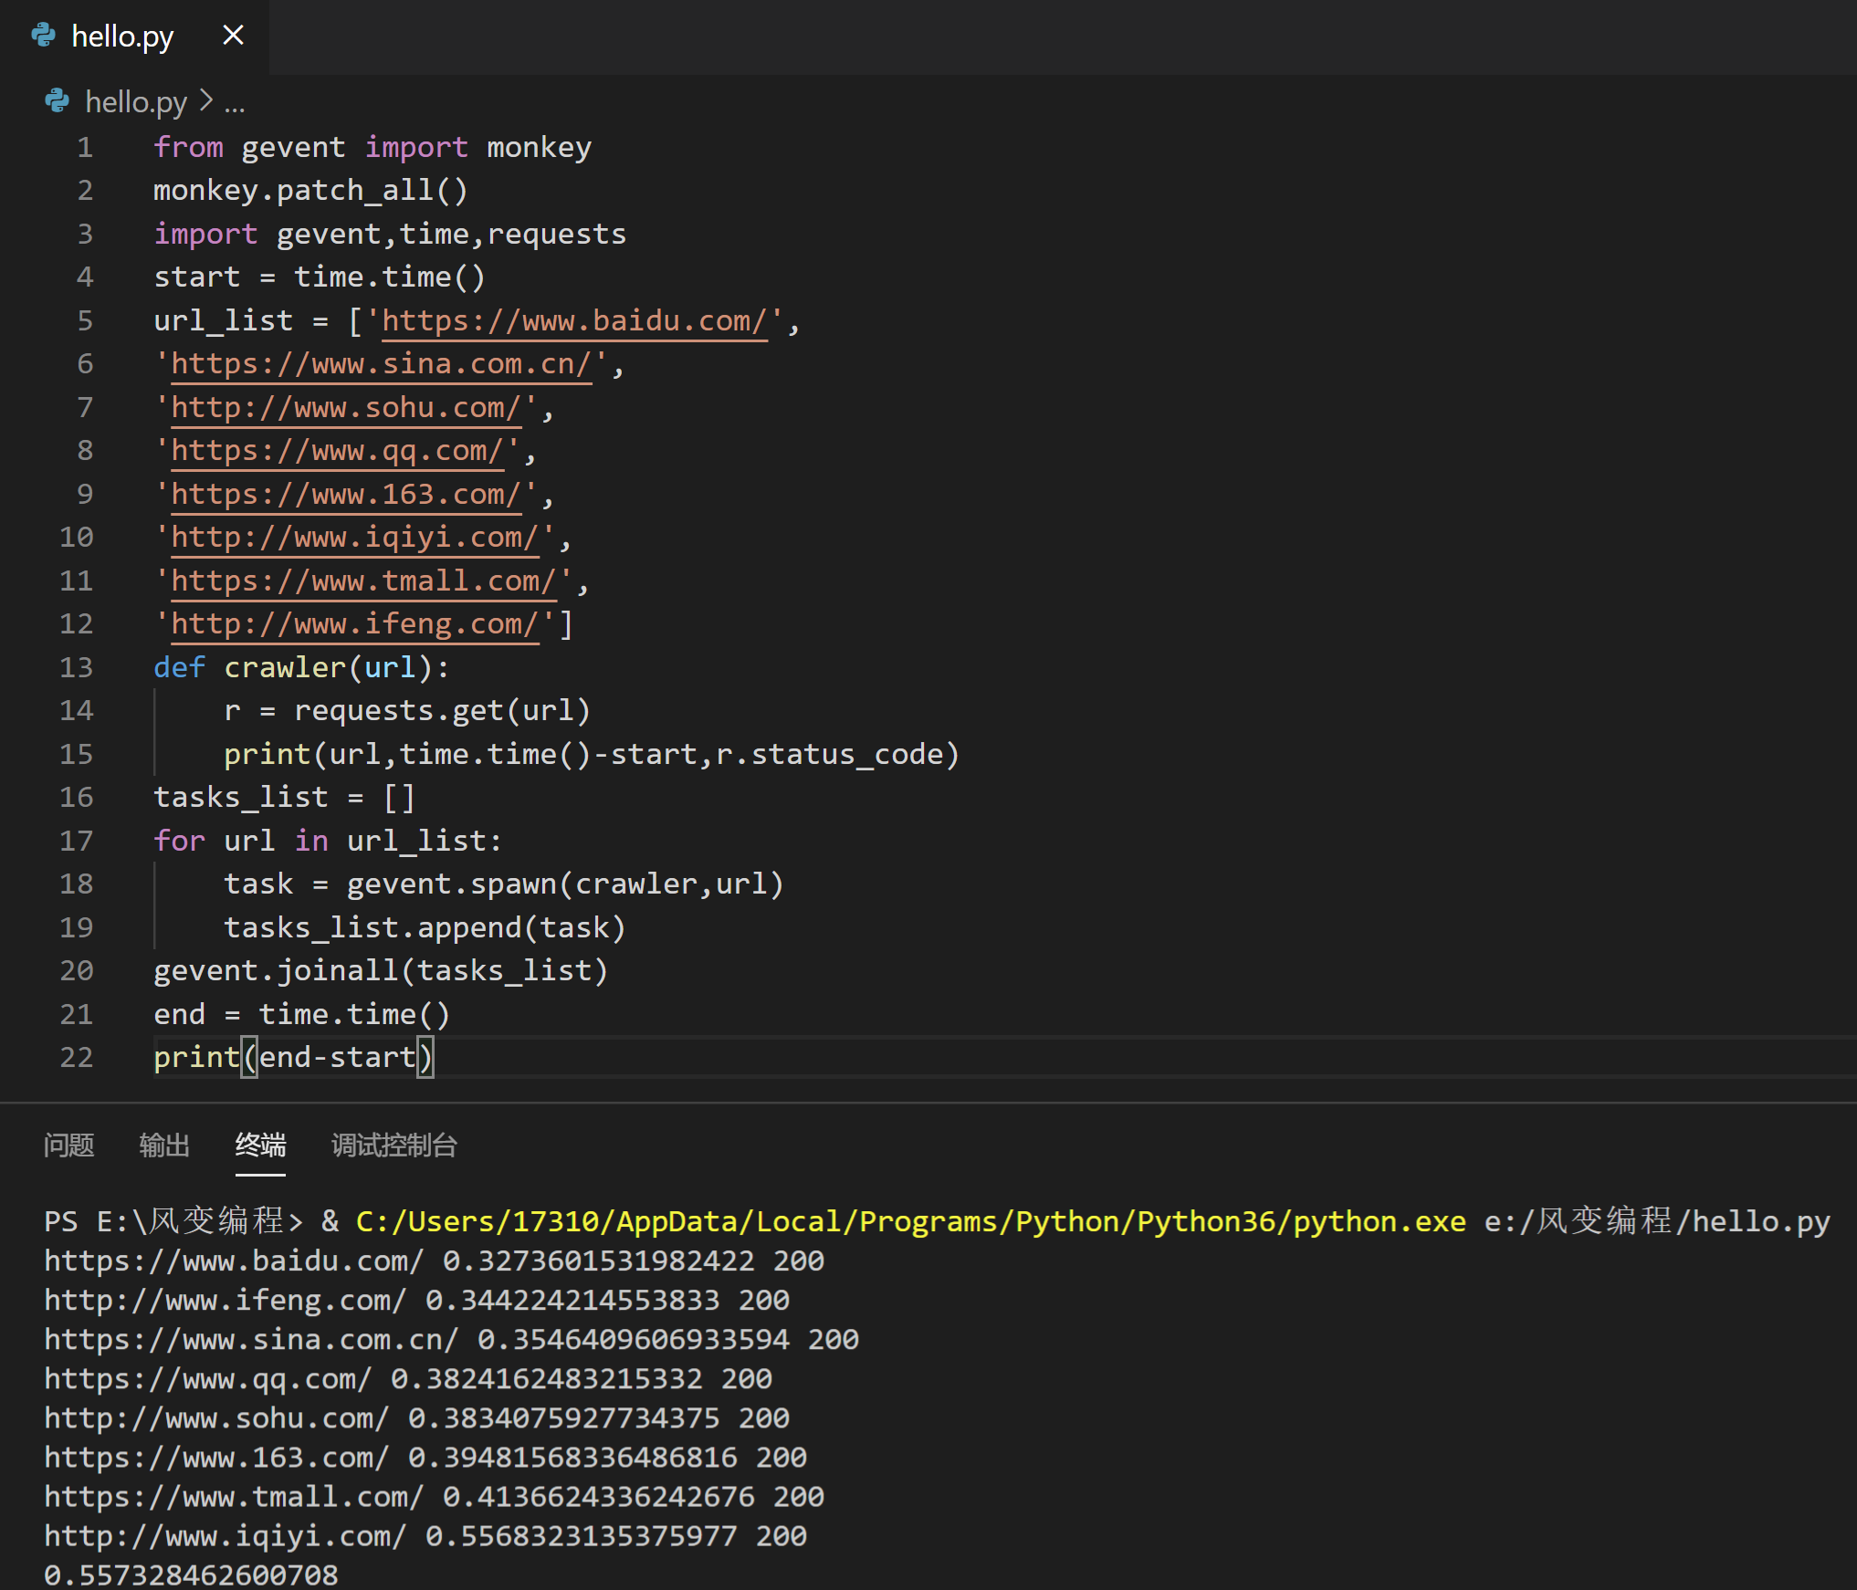Click terminal output line for www.sohu.com

pos(416,1418)
